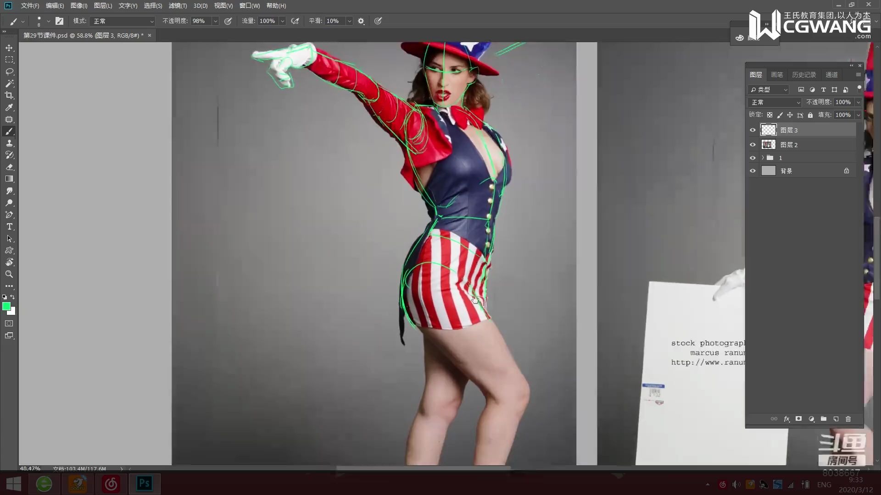The image size is (881, 495).
Task: Open the 滤镜(T) menu
Action: click(x=178, y=6)
